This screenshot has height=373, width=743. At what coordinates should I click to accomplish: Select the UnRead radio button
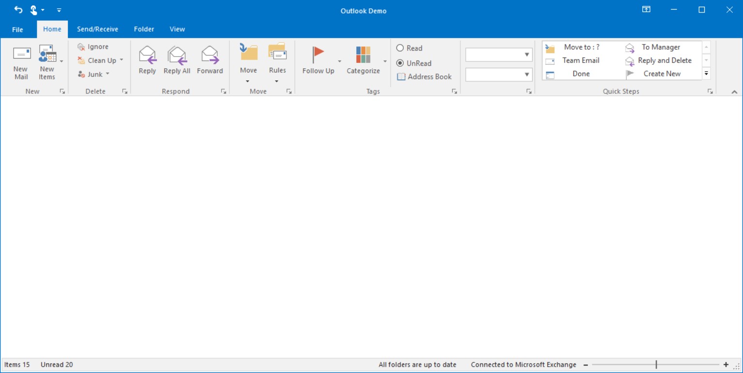click(x=400, y=63)
